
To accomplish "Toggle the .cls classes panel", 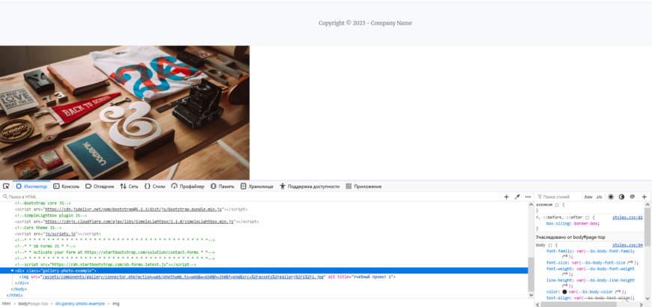I will pos(599,197).
